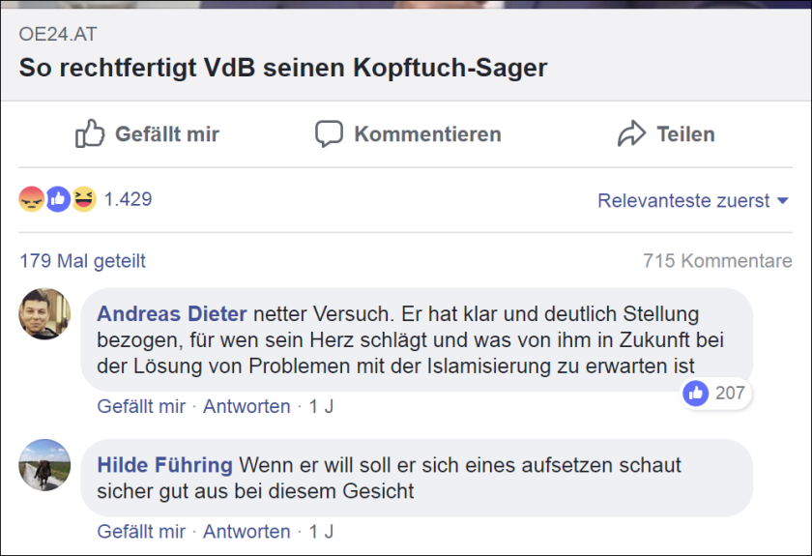Click the Kommentieren speech bubble icon
Screen dimensions: 812x556
coord(329,133)
